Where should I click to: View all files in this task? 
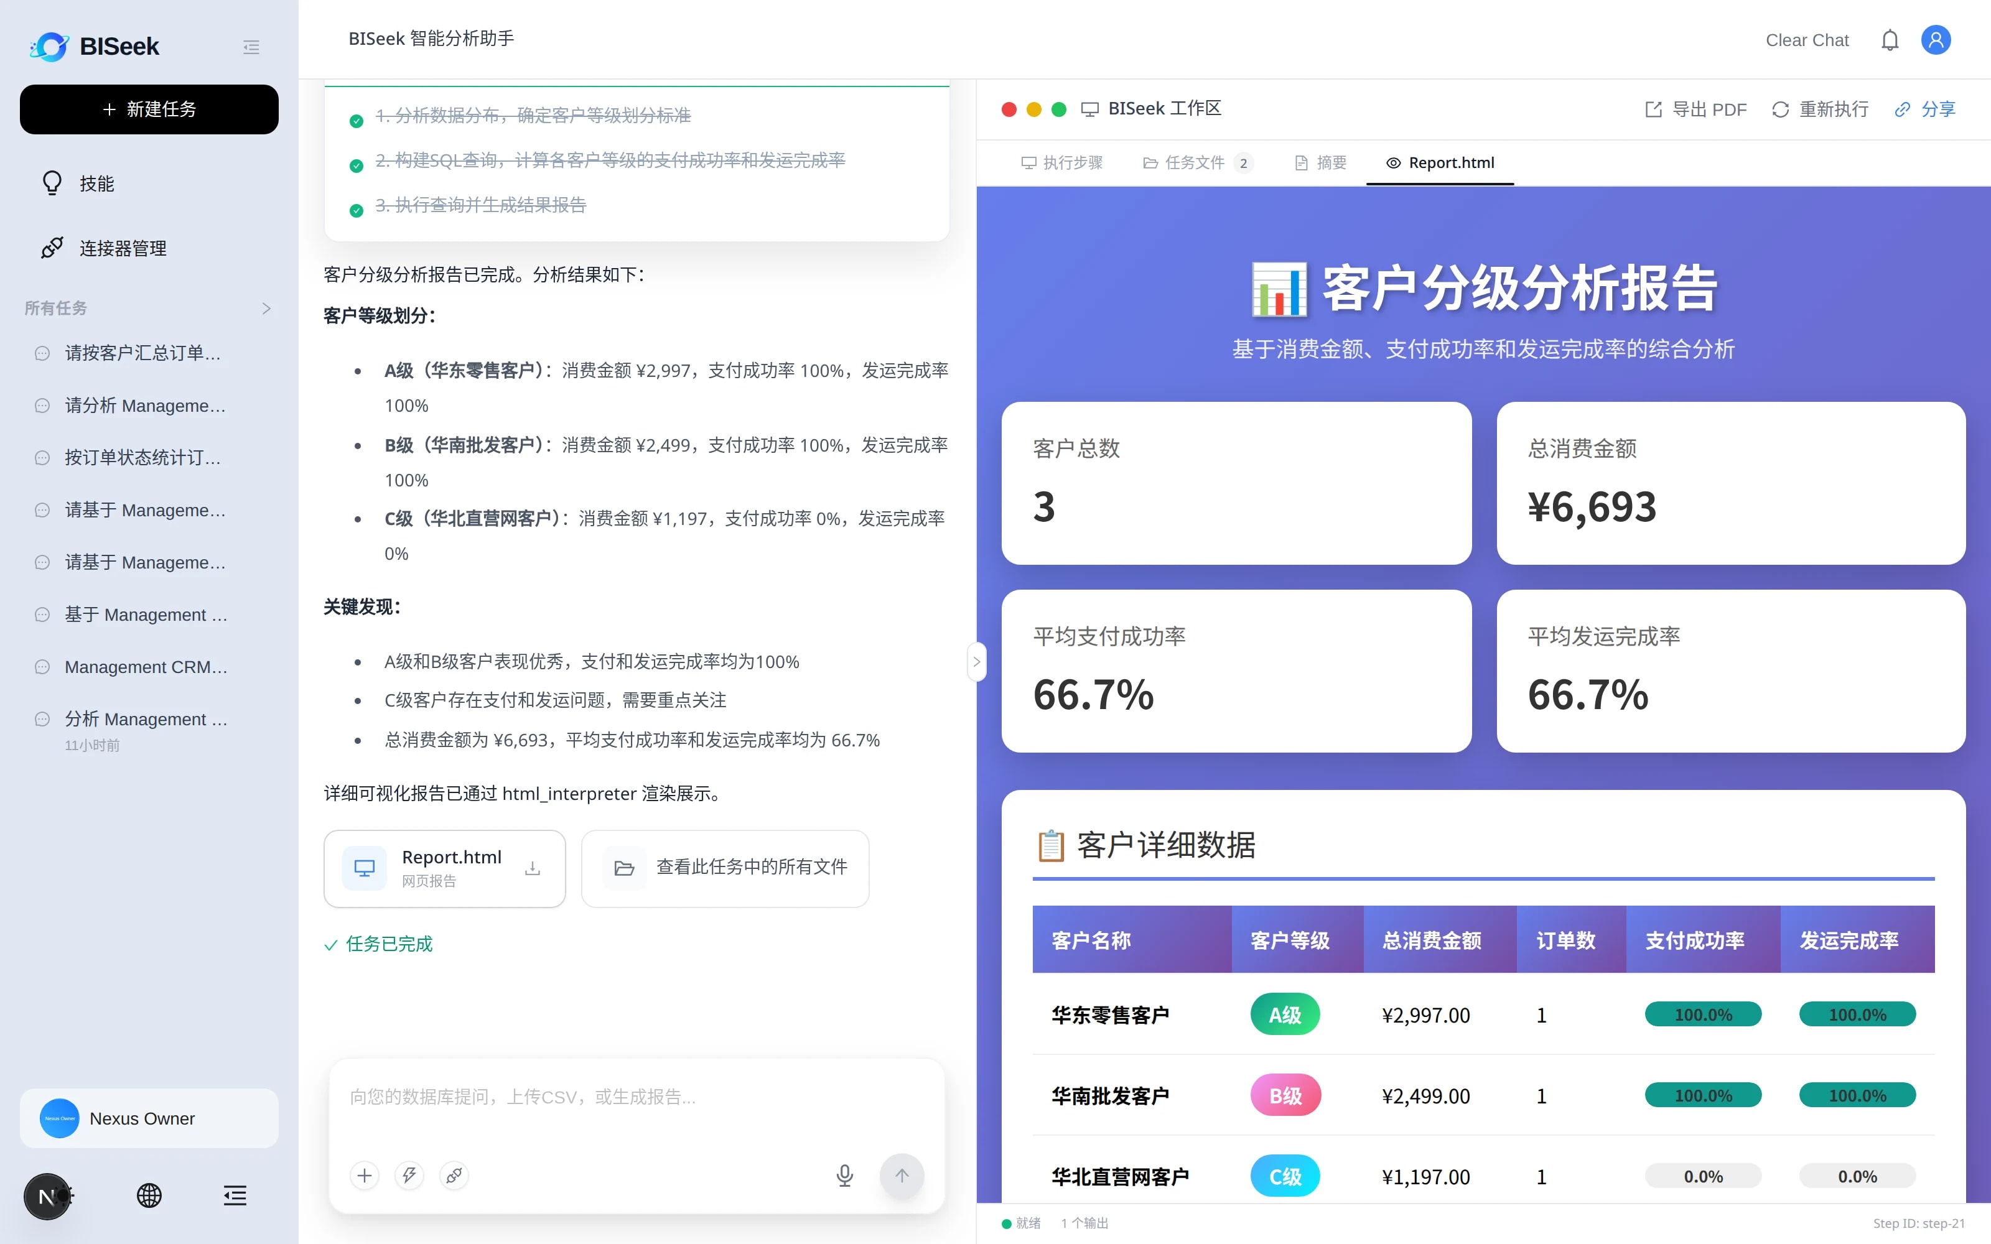tap(725, 868)
